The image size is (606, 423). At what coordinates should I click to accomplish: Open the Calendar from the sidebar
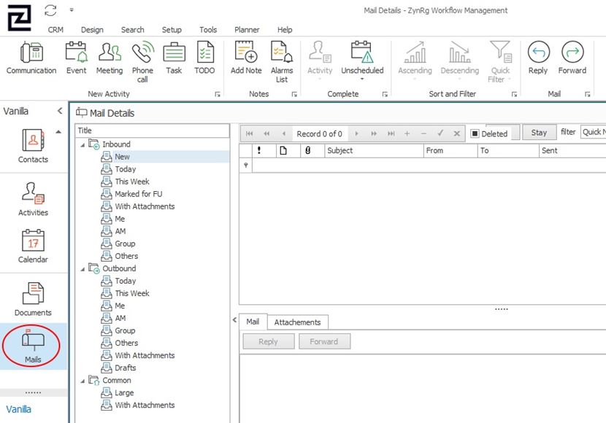(x=33, y=247)
